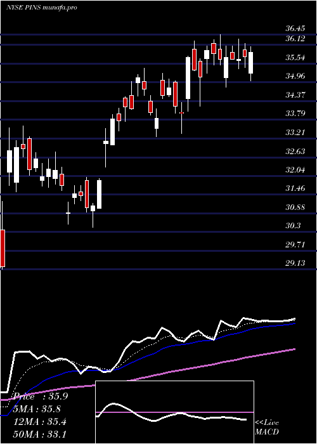The width and height of the screenshot is (317, 444).
Task: Click the 35.54 price axis label
Action: [295, 58]
